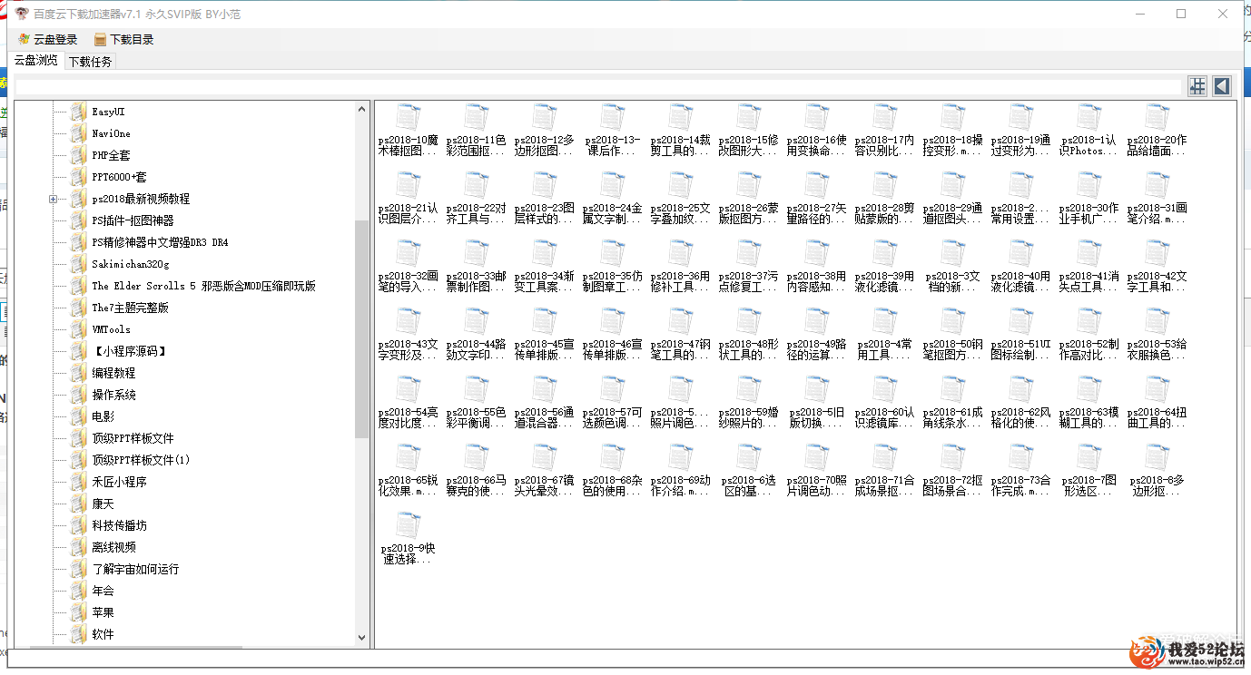
Task: Open the 【小程序源码】 folder
Action: point(130,351)
